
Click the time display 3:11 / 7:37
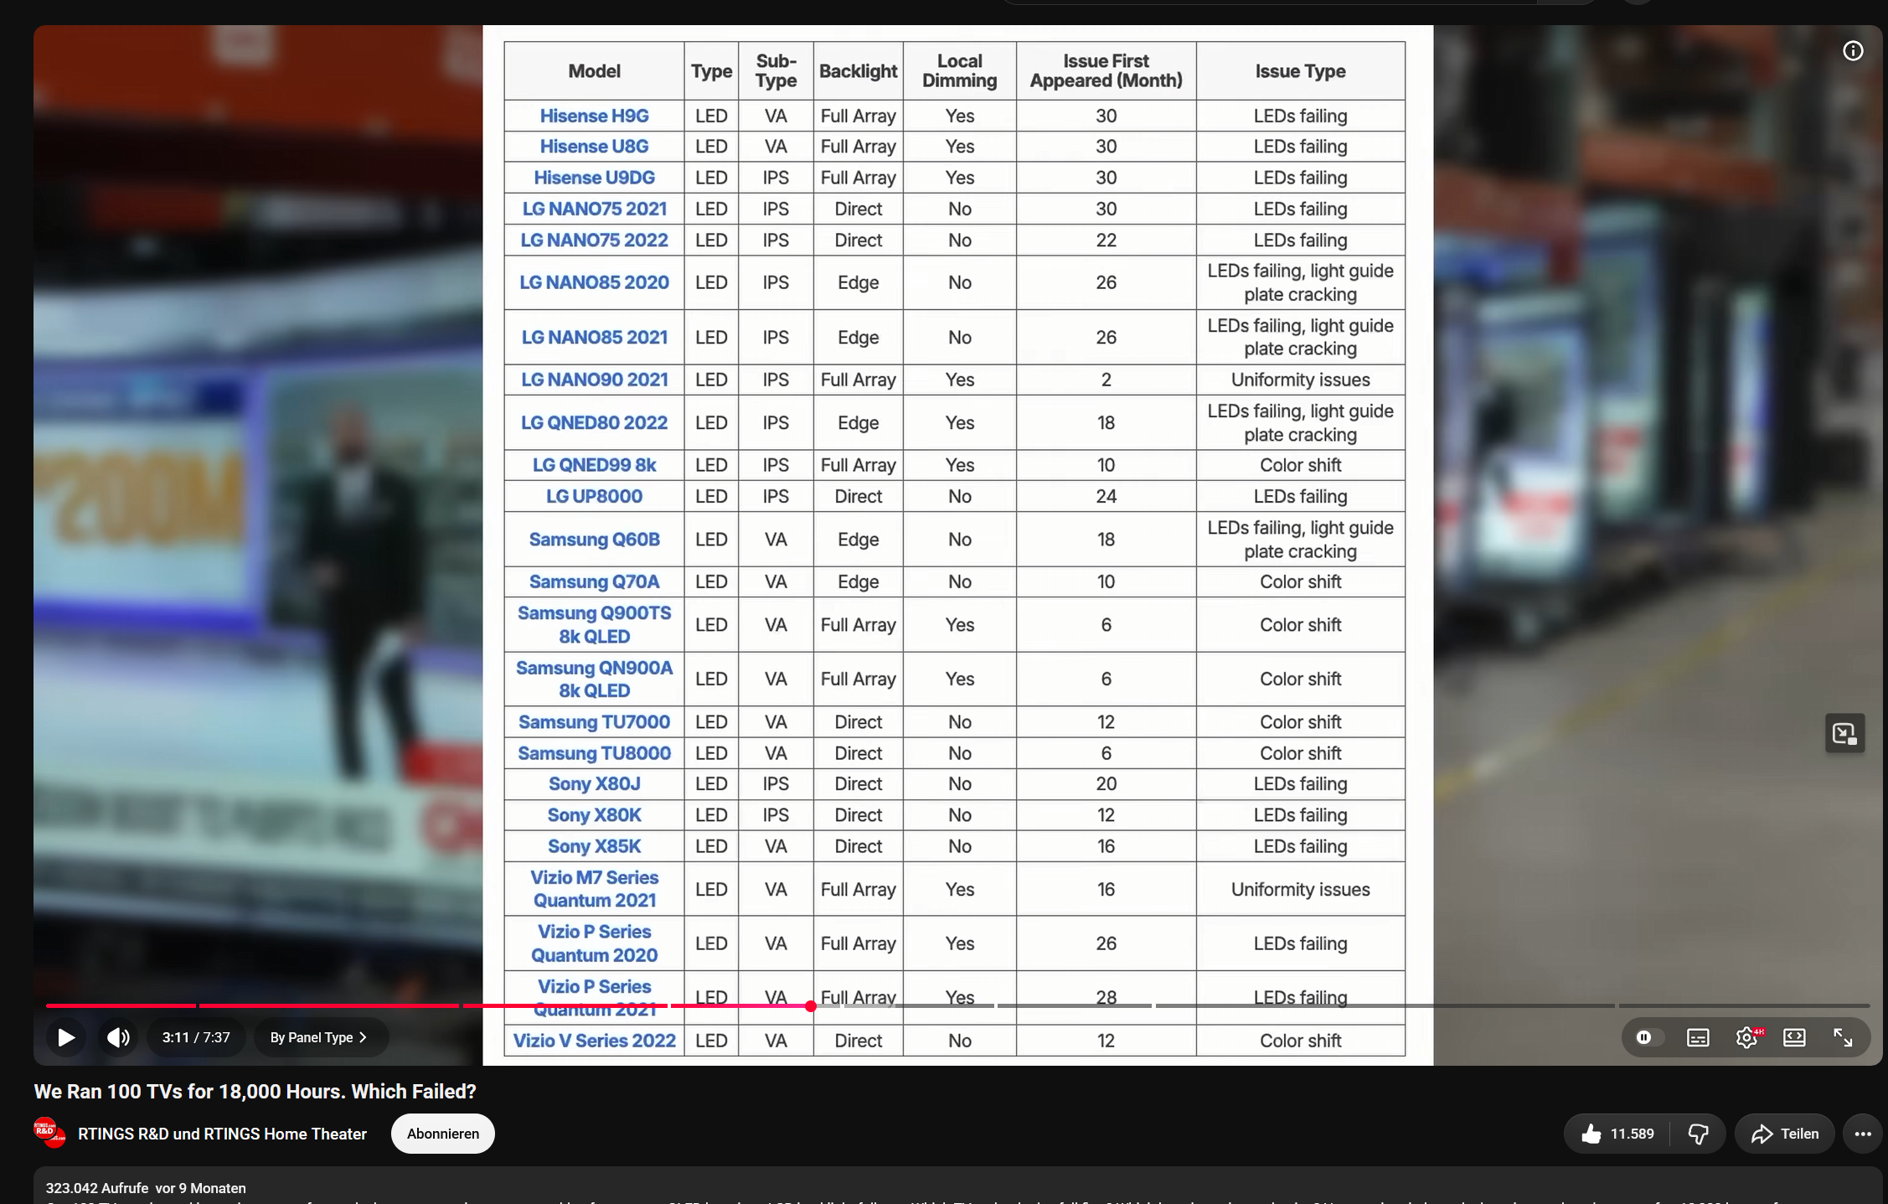[x=196, y=1037]
